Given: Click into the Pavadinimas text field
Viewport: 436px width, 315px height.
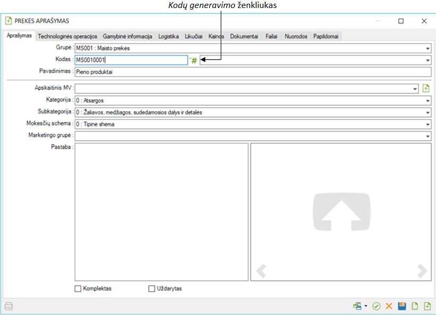Looking at the screenshot, I should [252, 71].
